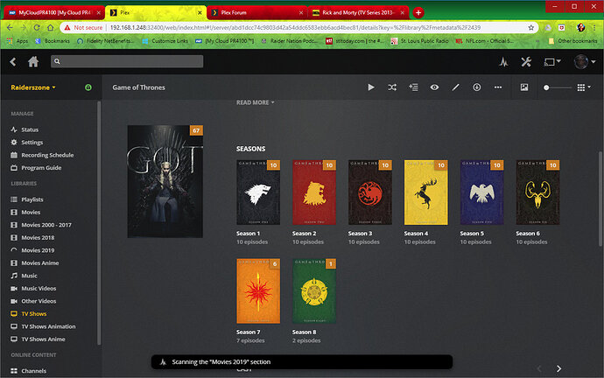This screenshot has width=604, height=378.
Task: Open Season 5 poster
Action: pos(482,192)
